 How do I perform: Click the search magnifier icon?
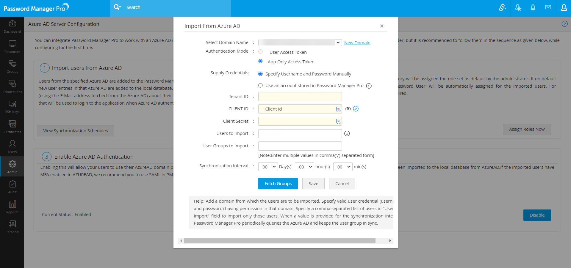117,7
